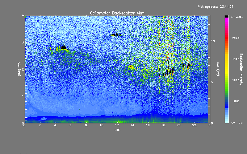Click the "4:" UTC tick label
Screen dimensions: 247x154
56,125
